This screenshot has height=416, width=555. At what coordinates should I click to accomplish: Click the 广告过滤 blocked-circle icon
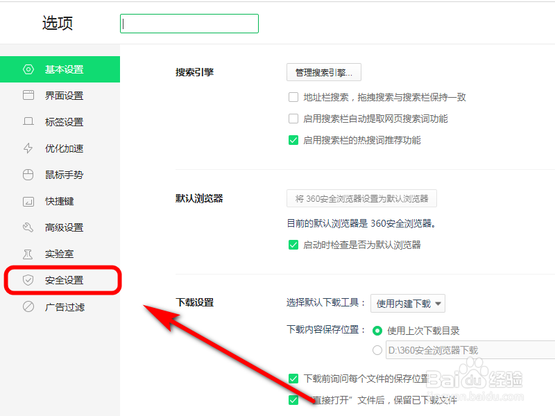28,306
